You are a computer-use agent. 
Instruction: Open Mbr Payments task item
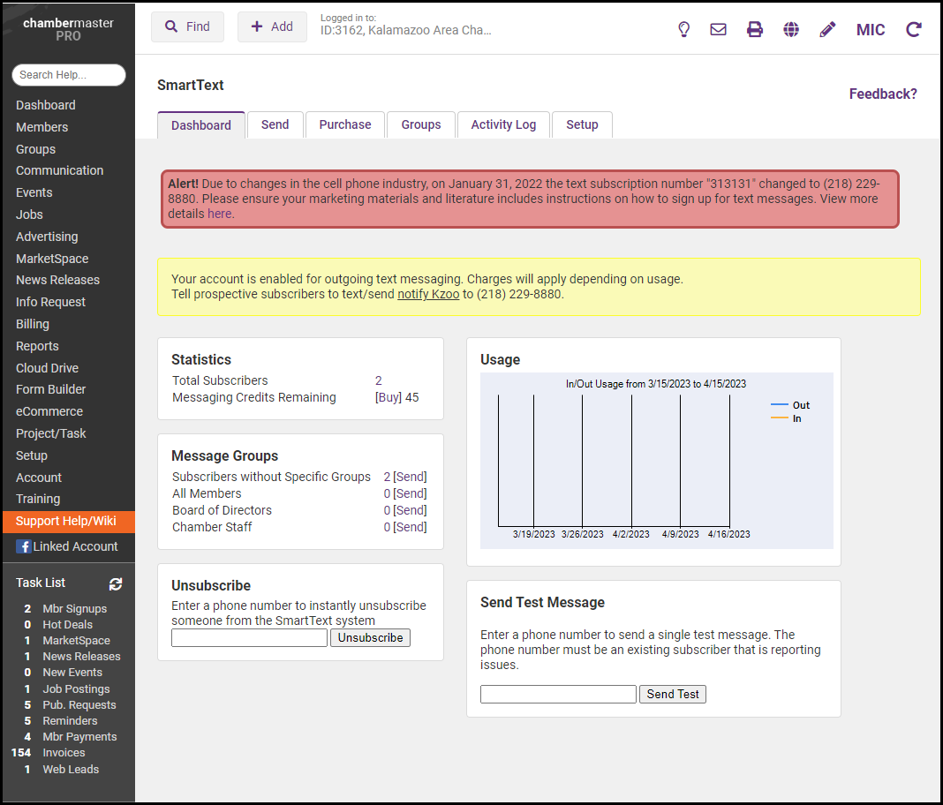[79, 737]
